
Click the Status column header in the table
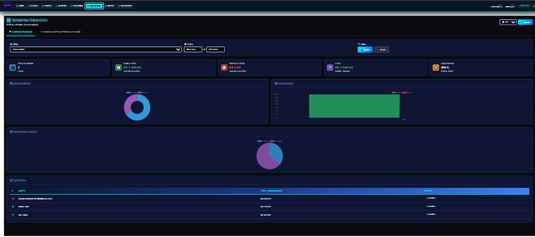tap(428, 190)
